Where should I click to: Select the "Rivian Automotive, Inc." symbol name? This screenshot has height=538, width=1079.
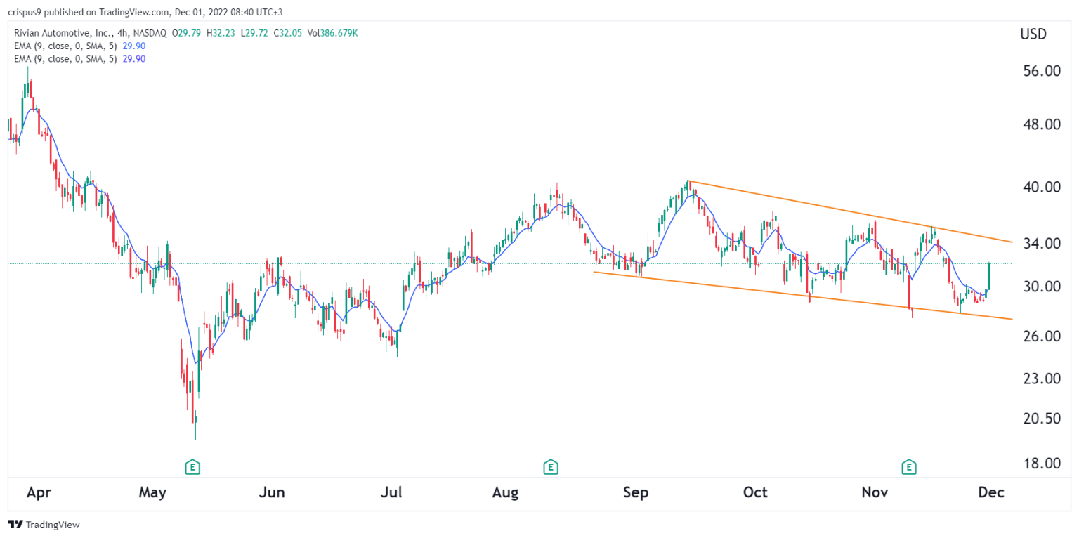click(63, 32)
